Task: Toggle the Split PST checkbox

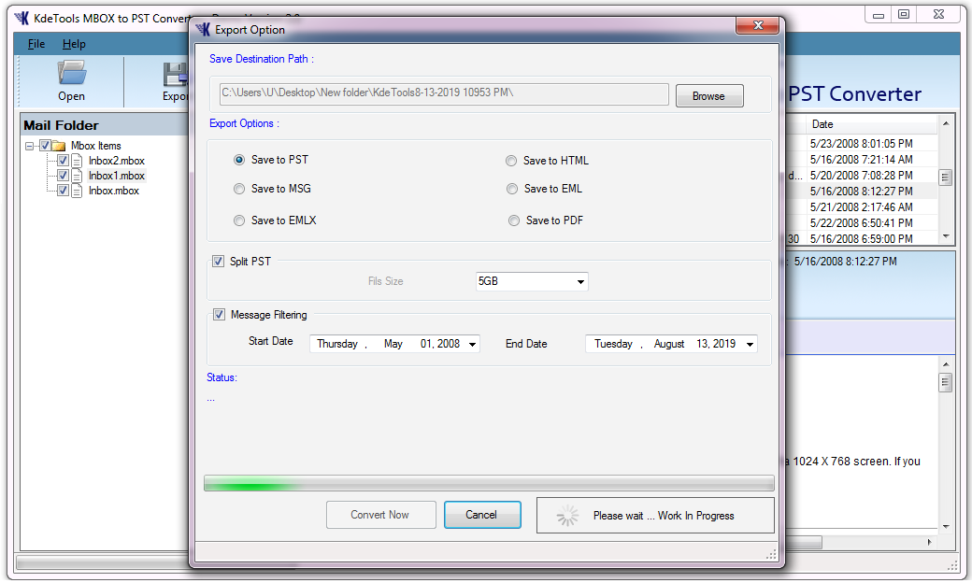Action: 218,262
